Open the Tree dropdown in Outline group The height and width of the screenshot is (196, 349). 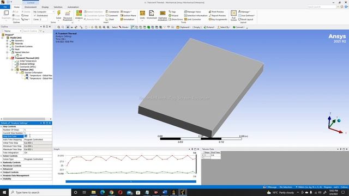(x=25, y=20)
